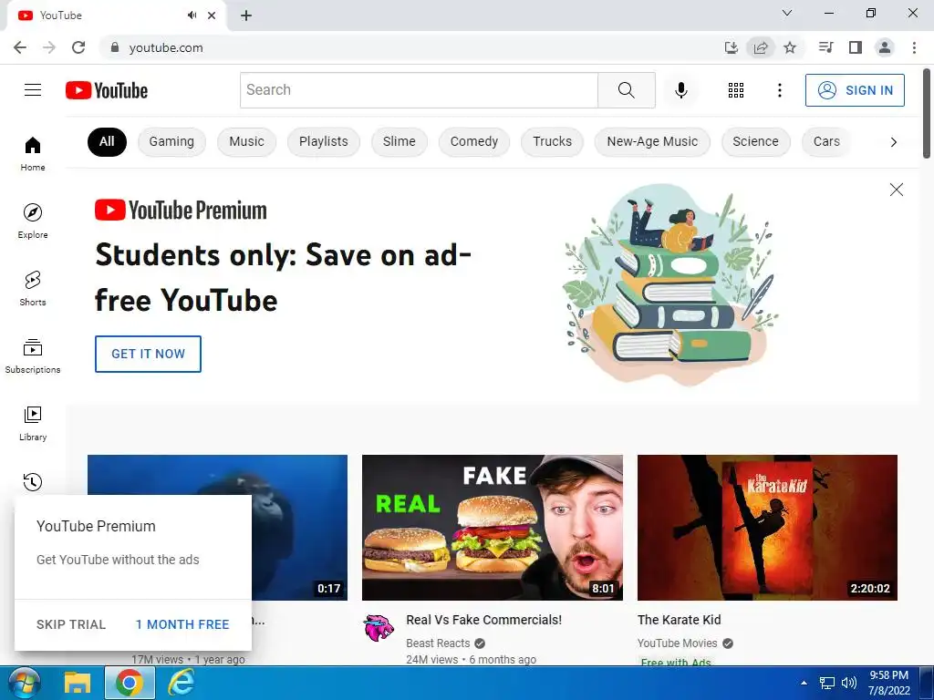Reload the page
Viewport: 934px width, 700px height.
pyautogui.click(x=78, y=47)
